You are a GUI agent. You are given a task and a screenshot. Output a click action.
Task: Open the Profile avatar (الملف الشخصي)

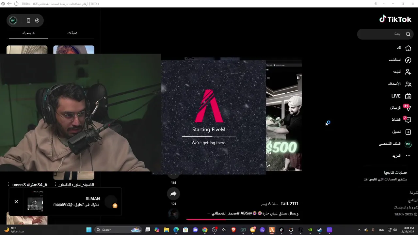pos(408,144)
